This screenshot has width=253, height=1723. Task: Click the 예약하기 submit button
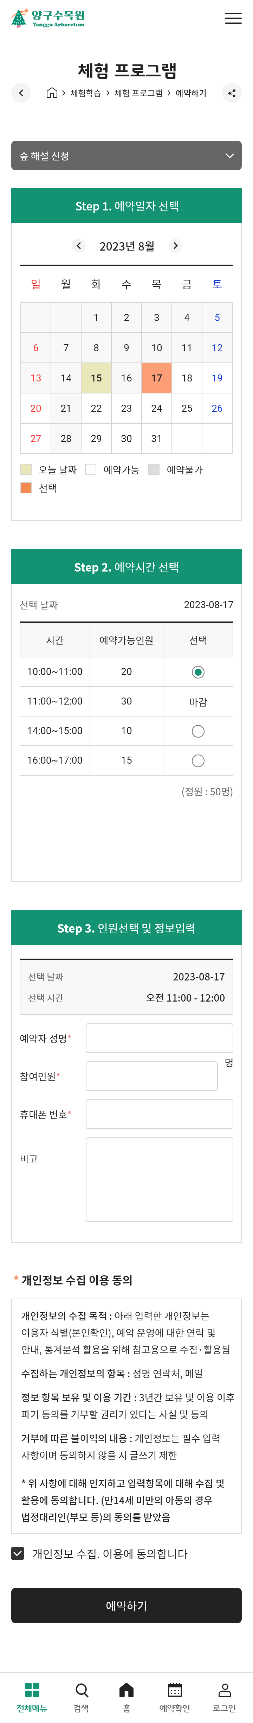pyautogui.click(x=126, y=1605)
